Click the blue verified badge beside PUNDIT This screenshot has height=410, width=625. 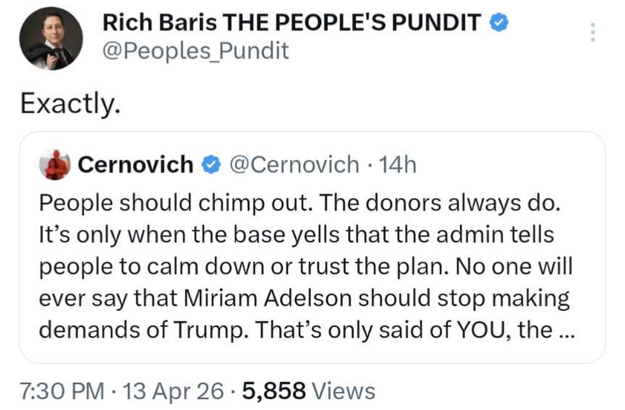499,23
